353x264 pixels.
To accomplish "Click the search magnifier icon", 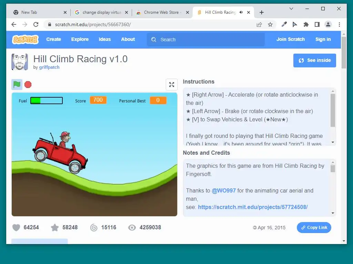I will tap(154, 40).
